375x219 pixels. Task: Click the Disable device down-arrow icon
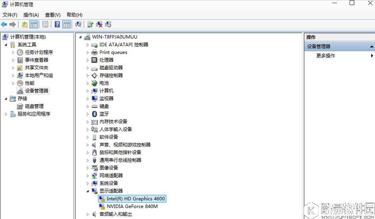click(x=108, y=25)
